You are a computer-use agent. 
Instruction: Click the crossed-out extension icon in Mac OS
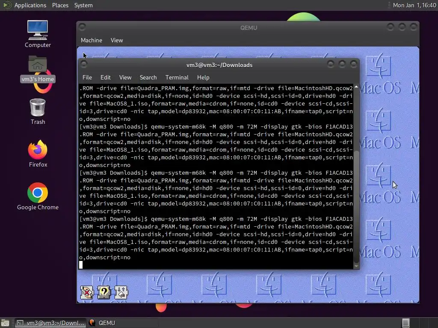tap(87, 292)
